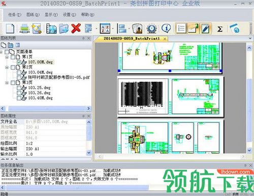Click the stamp portrait cards icon
Viewport: 254px width, 196px height.
tap(137, 28)
